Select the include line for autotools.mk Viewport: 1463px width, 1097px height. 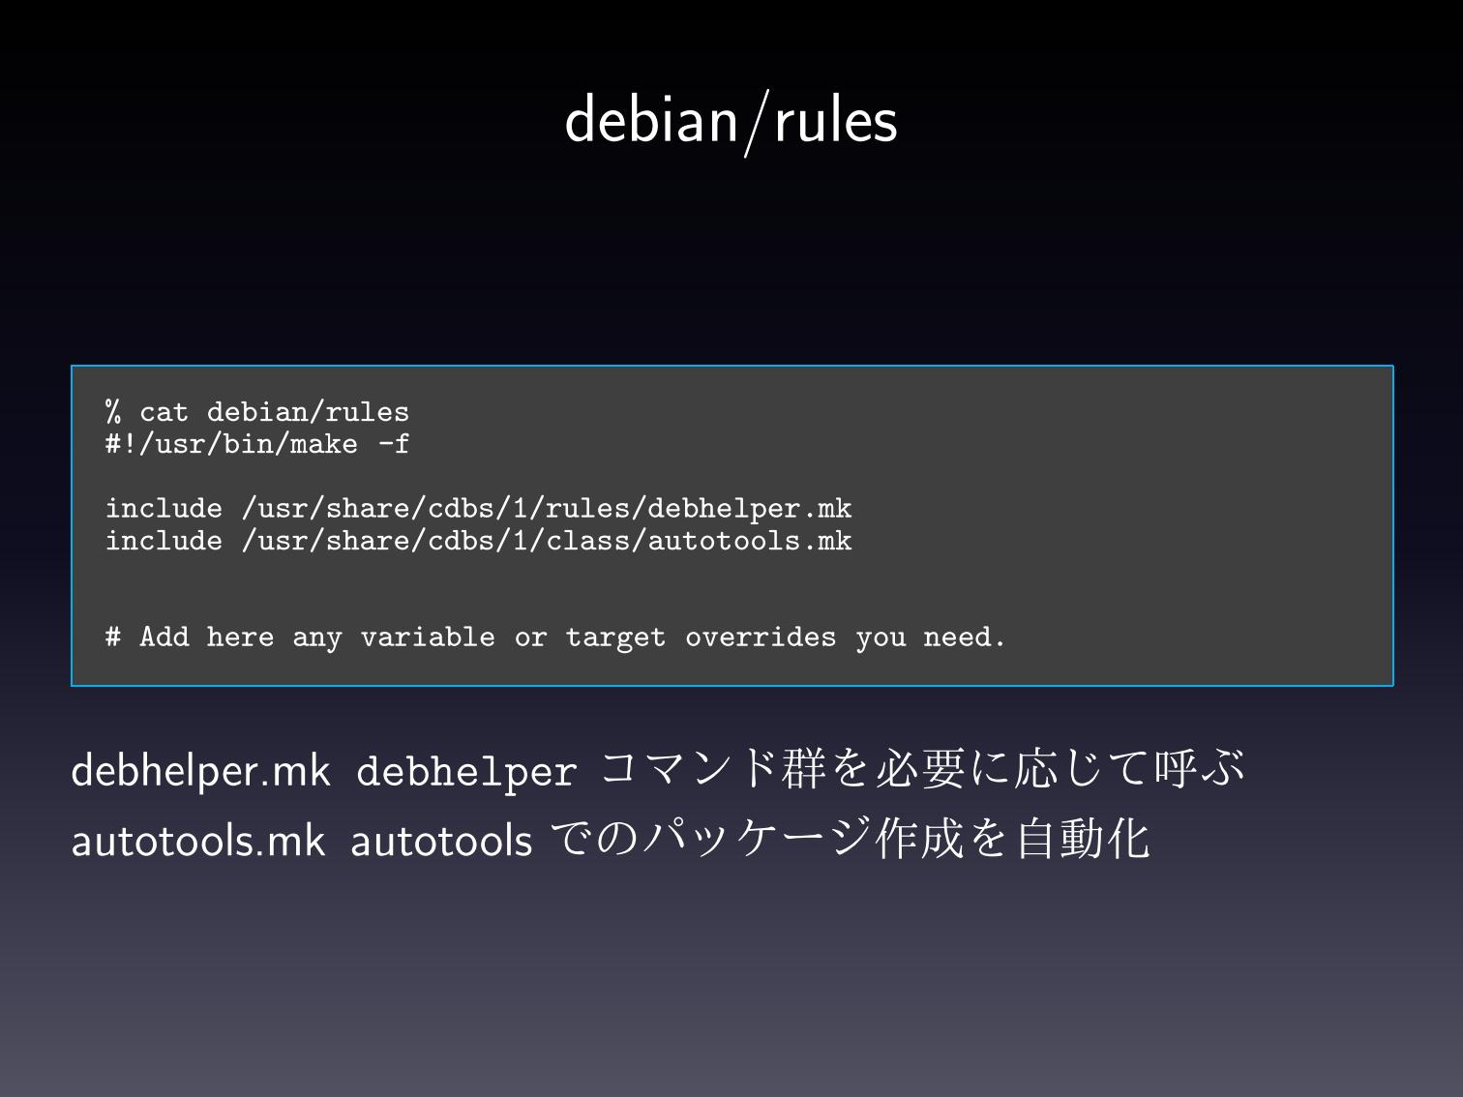(x=479, y=541)
